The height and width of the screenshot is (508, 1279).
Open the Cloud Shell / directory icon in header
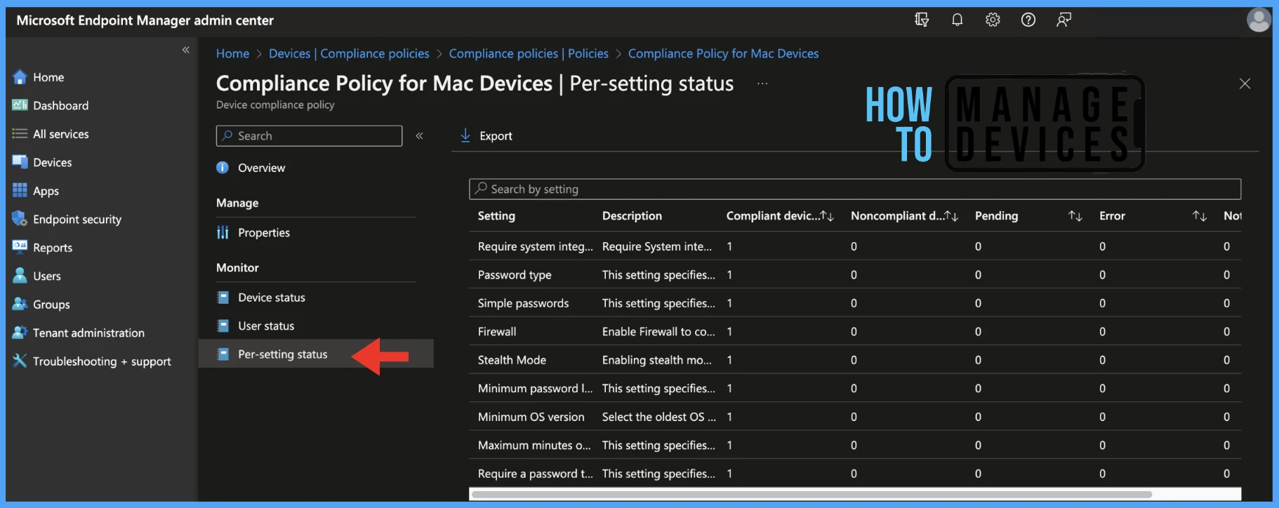[922, 20]
